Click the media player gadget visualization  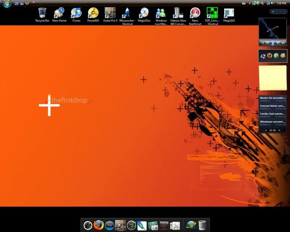click(273, 29)
